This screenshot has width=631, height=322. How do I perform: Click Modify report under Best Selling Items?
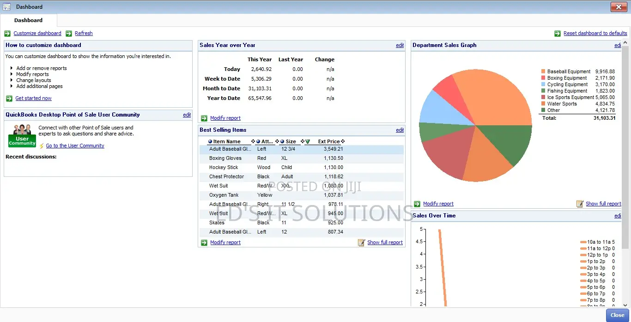click(225, 242)
